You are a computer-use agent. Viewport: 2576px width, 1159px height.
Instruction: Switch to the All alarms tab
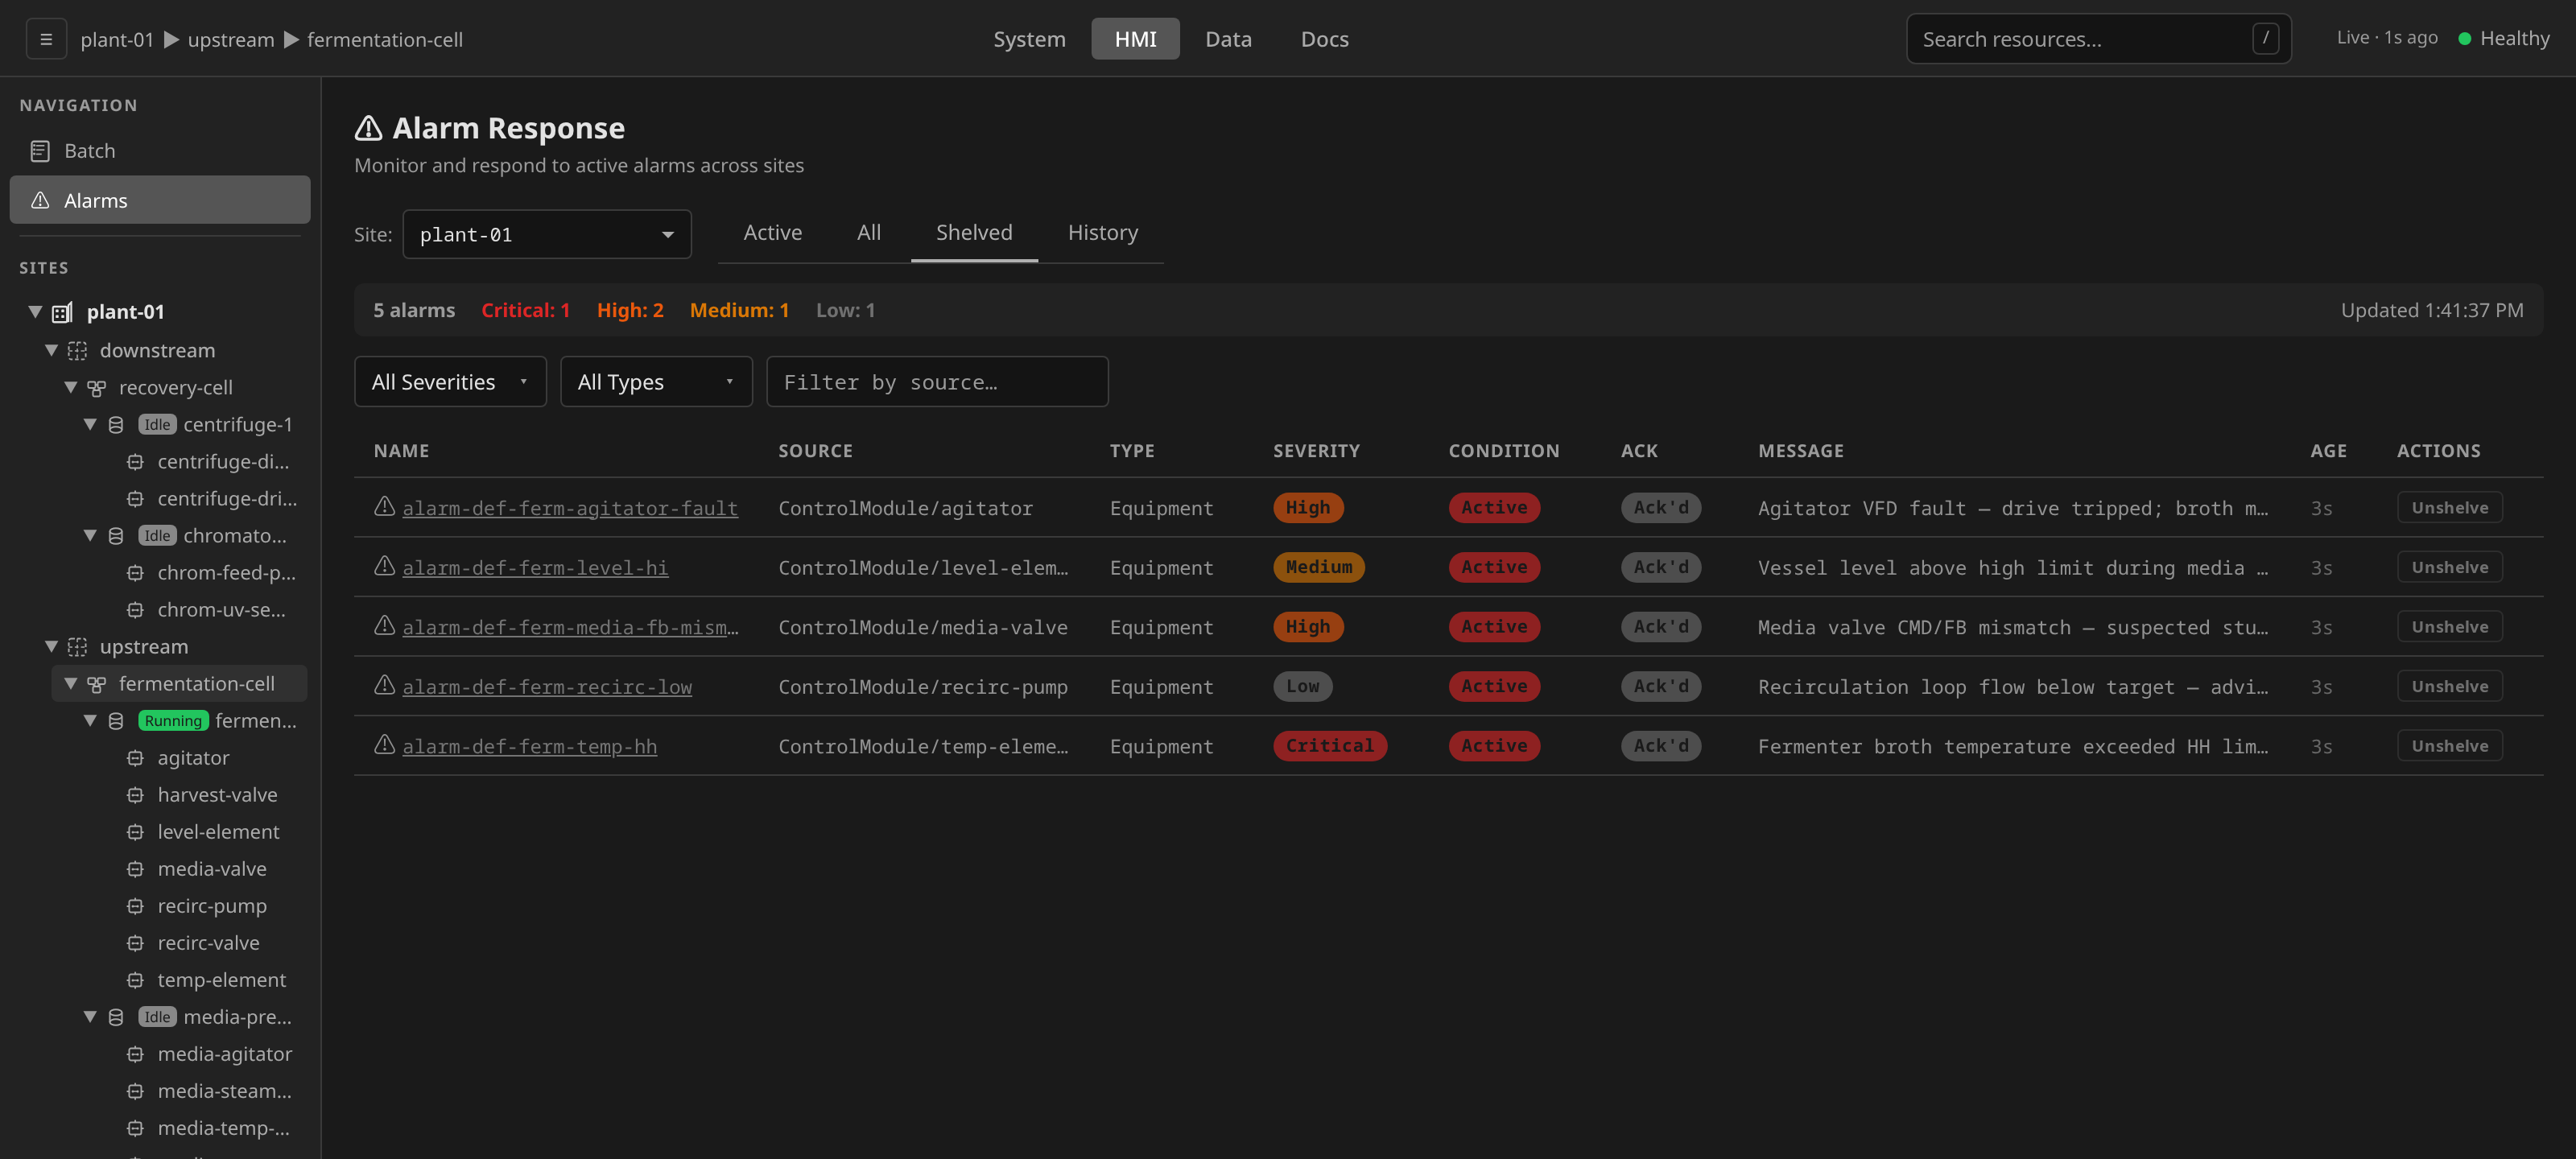click(x=868, y=233)
